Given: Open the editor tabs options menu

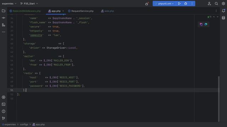Looking at the screenshot, I should coord(216,11).
